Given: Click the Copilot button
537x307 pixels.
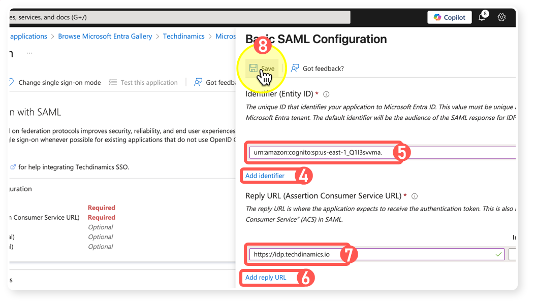Looking at the screenshot, I should pyautogui.click(x=449, y=17).
